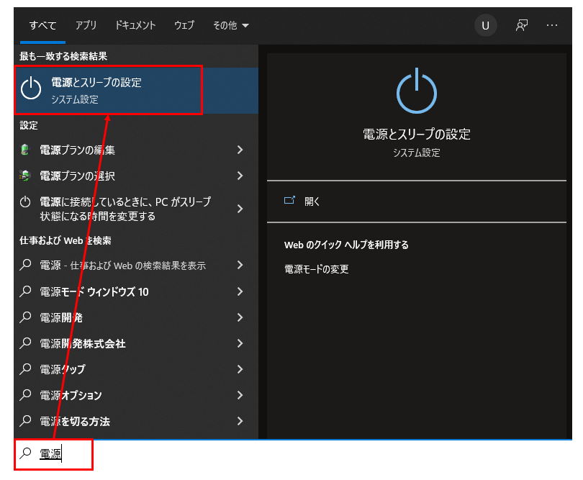
Task: Switch to the アプリ tab
Action: click(x=86, y=25)
